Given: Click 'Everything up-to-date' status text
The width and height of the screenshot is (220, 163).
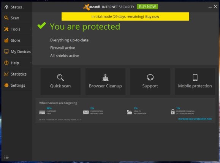Looking at the screenshot, I should [x=69, y=40].
